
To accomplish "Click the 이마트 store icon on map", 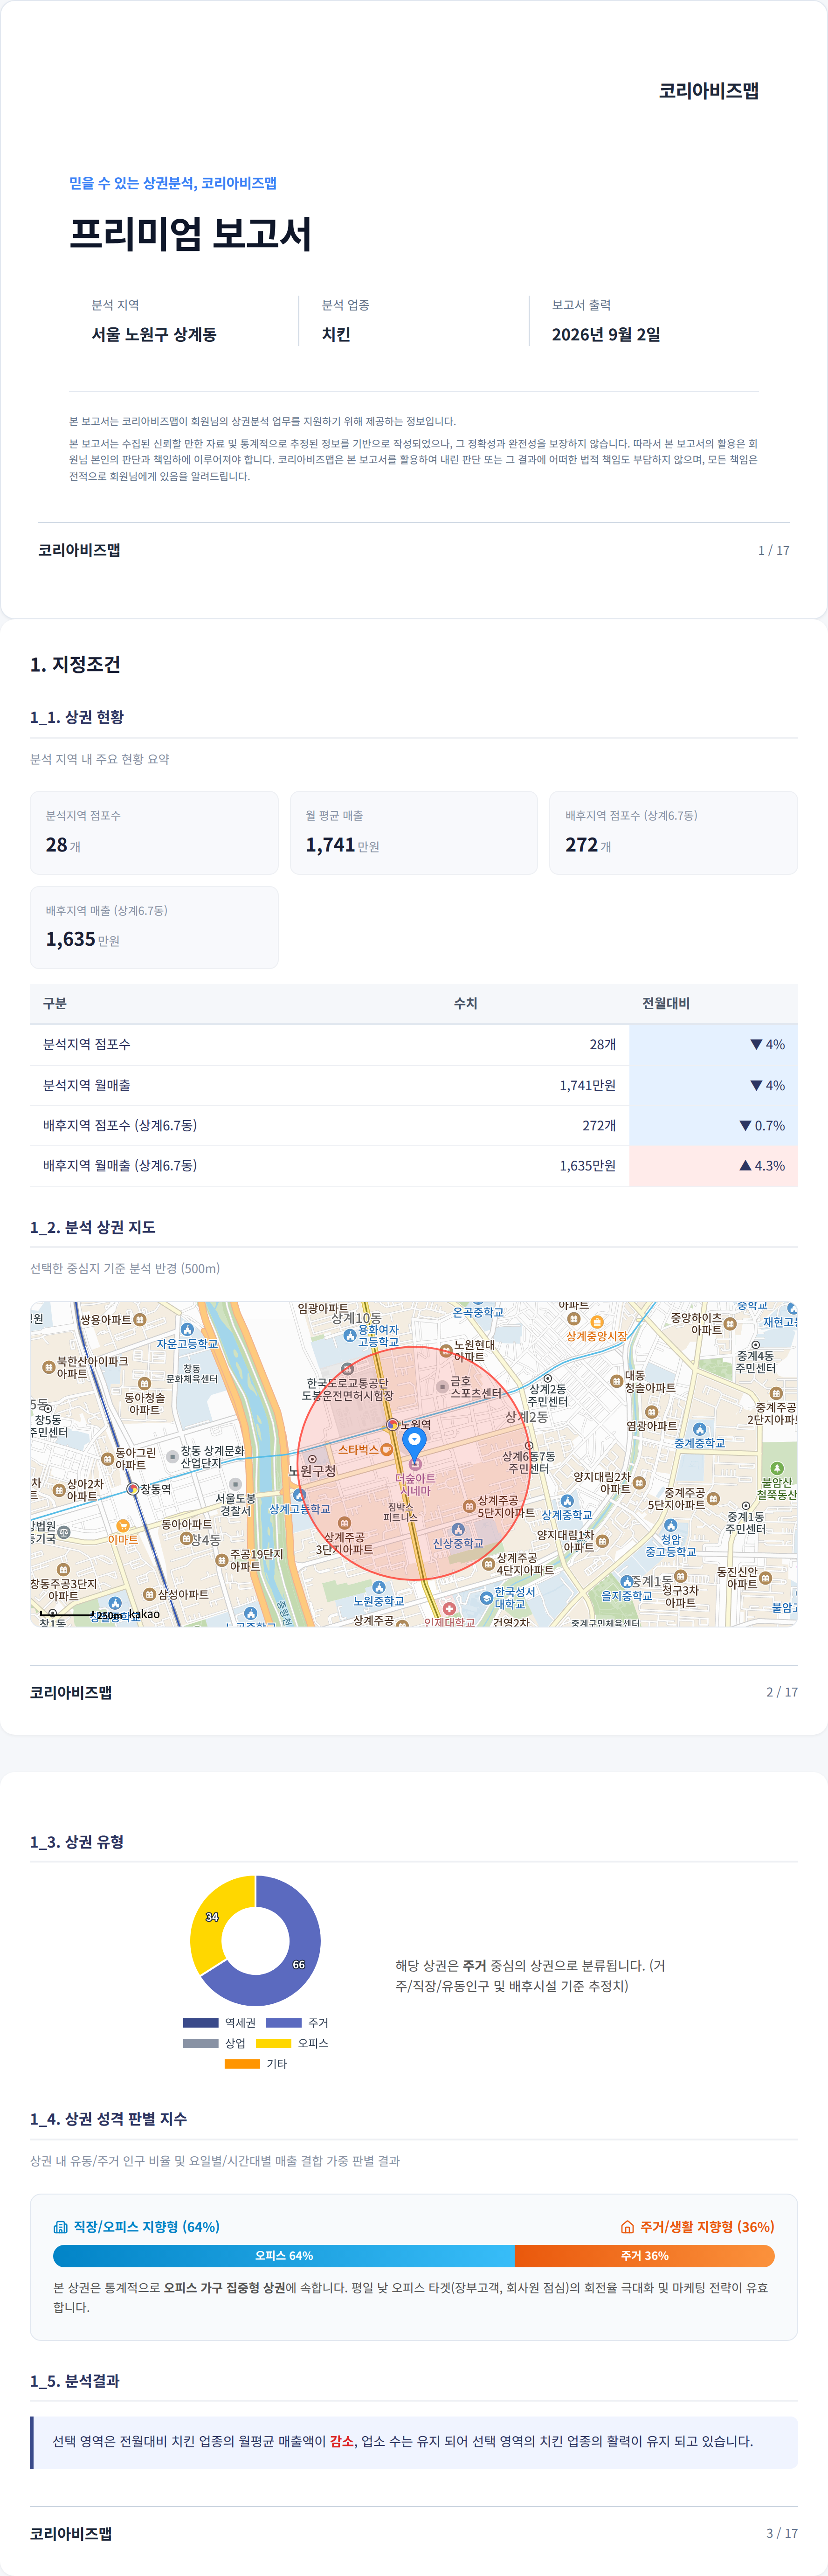I will coord(123,1526).
